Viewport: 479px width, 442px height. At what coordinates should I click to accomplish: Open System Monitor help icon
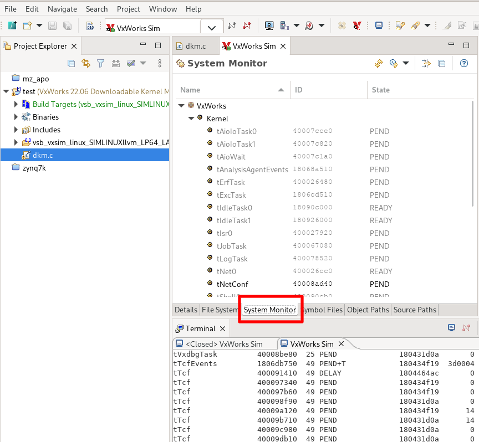464,64
